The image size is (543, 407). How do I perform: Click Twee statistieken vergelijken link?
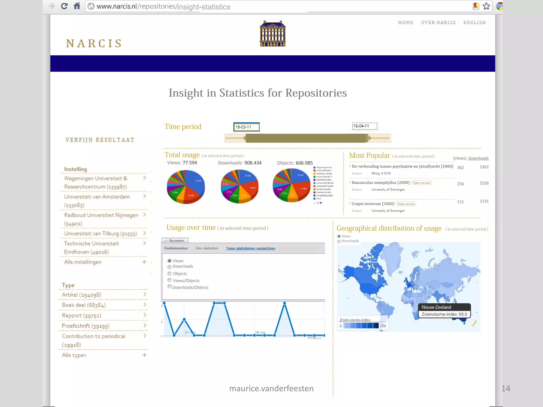point(251,248)
